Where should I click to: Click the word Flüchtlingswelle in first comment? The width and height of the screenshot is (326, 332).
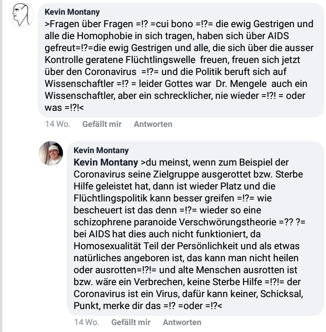point(160,60)
